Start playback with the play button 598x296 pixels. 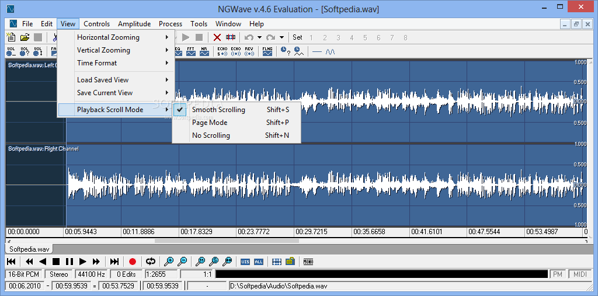[x=82, y=262]
